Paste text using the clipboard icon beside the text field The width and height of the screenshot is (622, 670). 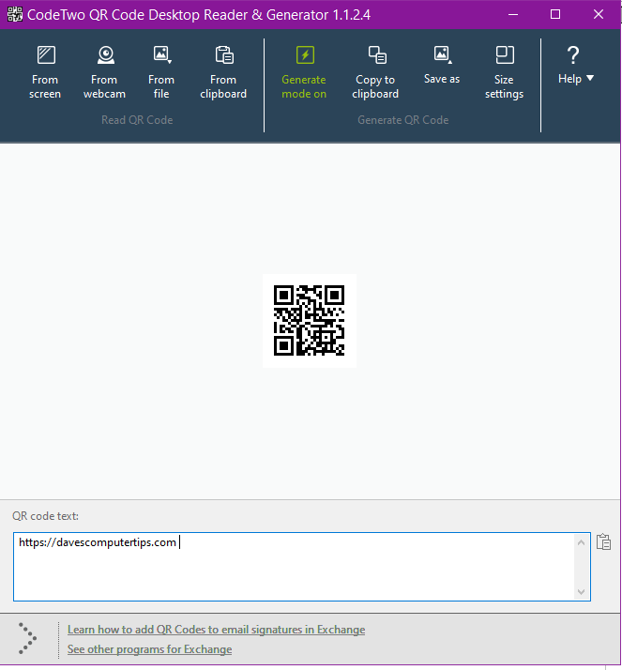click(x=603, y=541)
